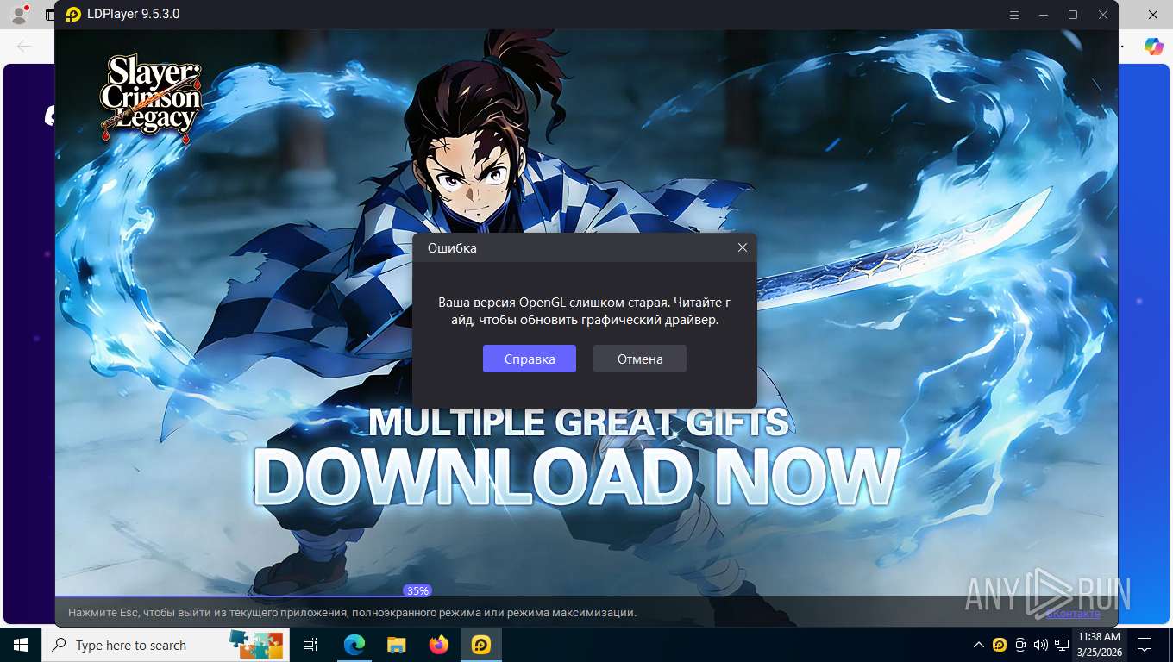Click the Отмена button in error dialog
Screen dimensions: 1173x662
click(639, 359)
